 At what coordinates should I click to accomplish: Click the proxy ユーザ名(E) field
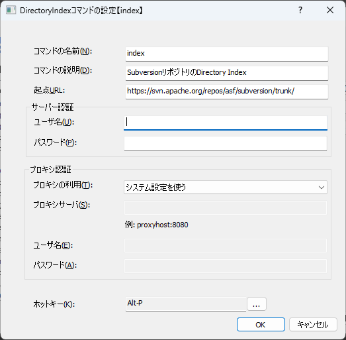click(226, 245)
